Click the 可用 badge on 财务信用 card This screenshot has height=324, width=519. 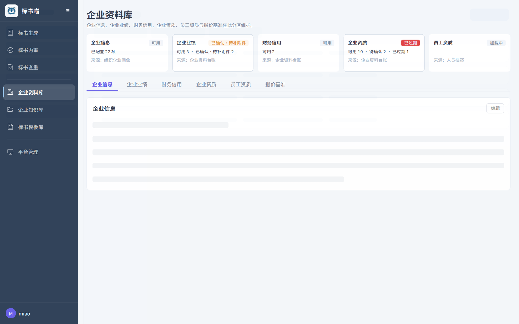coord(327,43)
